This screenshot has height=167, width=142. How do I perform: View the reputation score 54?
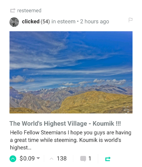45,22
